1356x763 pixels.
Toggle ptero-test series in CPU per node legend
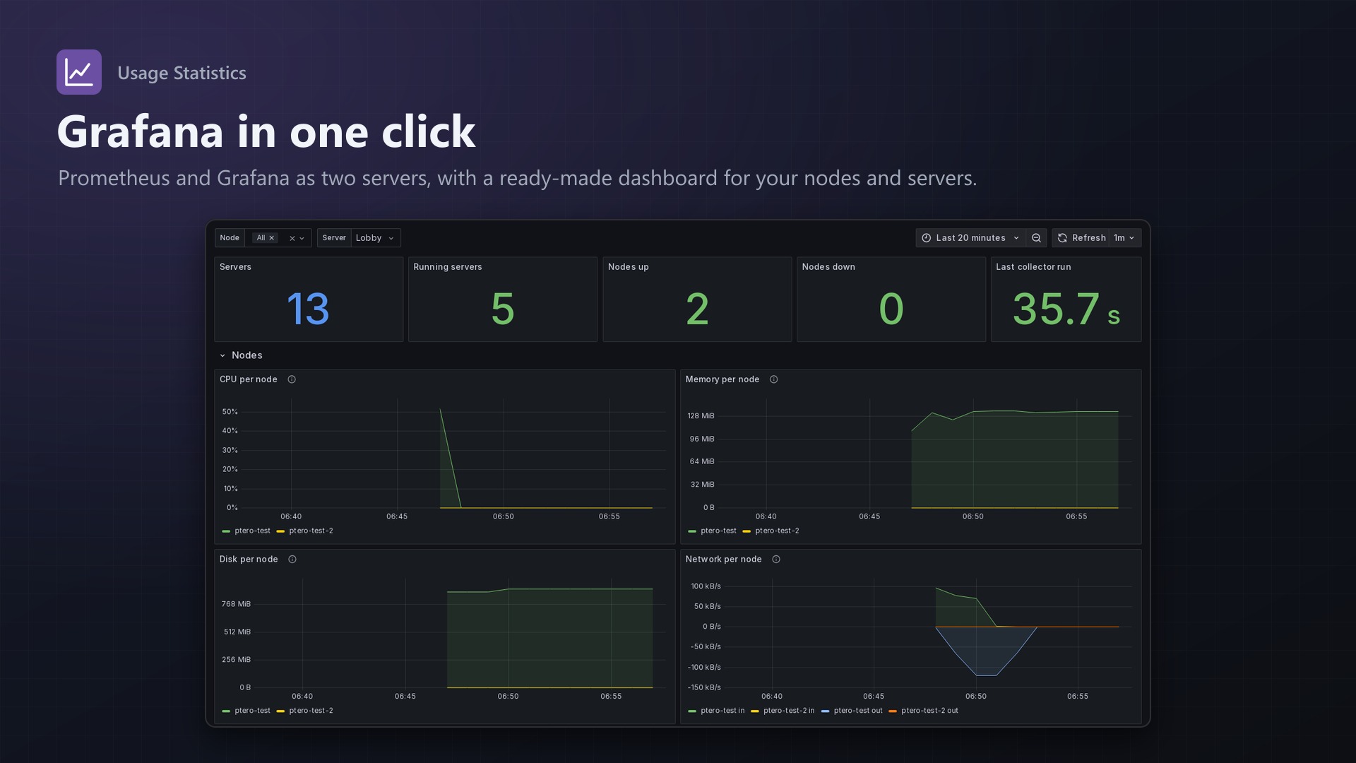pos(252,531)
